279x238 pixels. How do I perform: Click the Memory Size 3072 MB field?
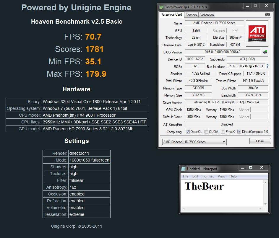tap(198, 95)
